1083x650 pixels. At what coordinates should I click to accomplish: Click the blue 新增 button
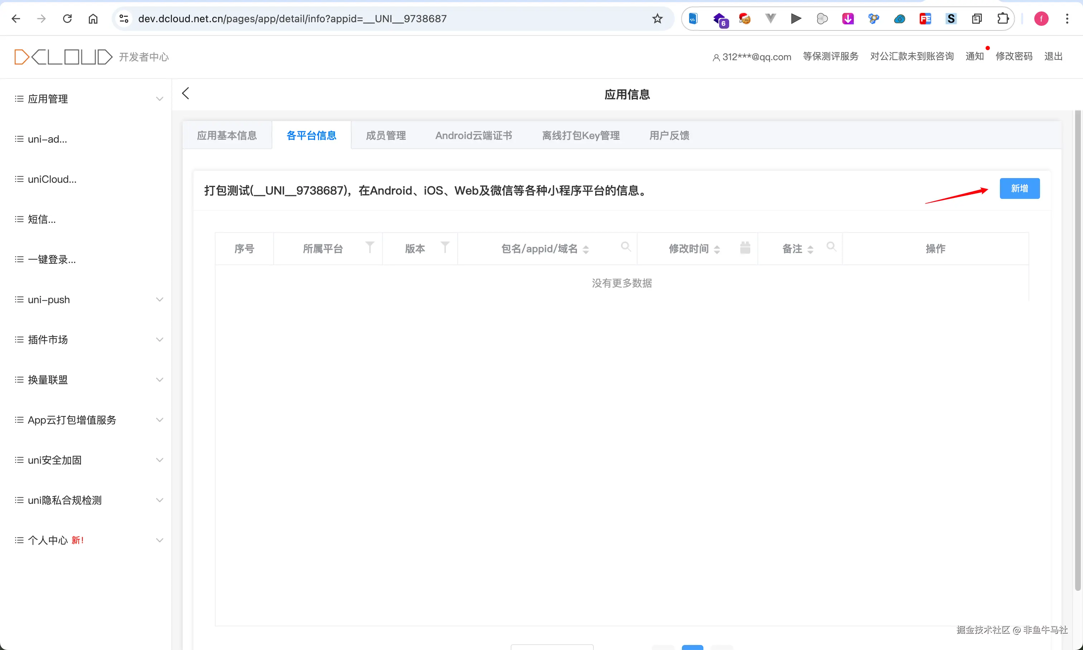point(1019,188)
